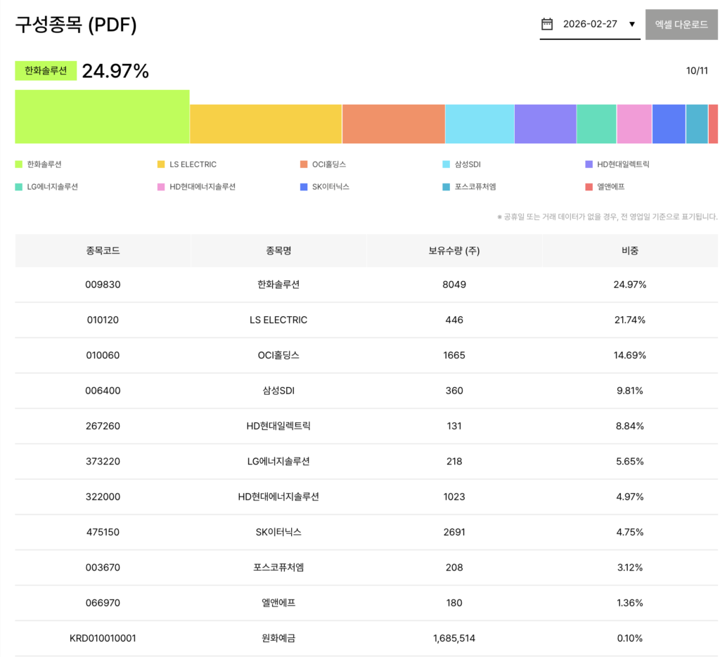
Task: Click the green 한화솔루션 bar segment
Action: pyautogui.click(x=102, y=117)
